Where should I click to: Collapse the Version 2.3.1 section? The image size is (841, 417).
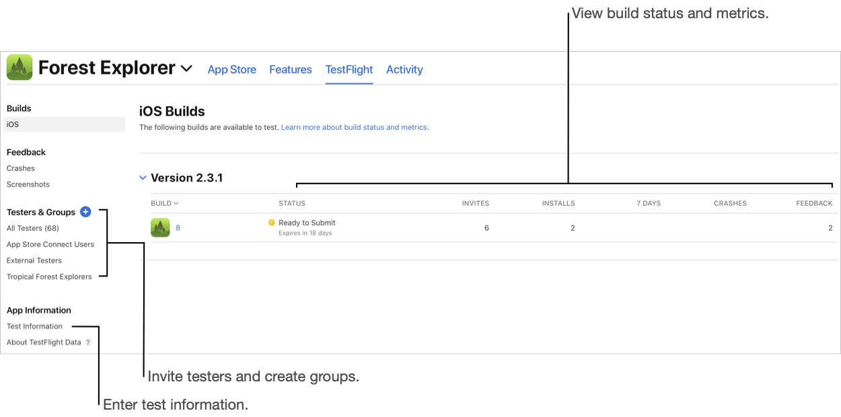(143, 178)
